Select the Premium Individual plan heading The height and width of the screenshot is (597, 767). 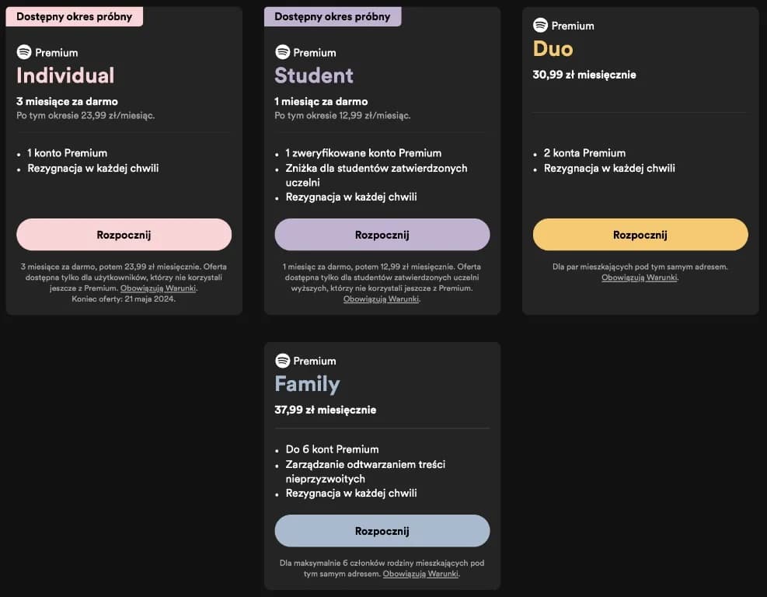[65, 76]
